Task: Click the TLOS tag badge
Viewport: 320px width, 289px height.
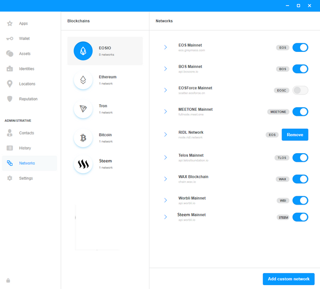Action: pyautogui.click(x=282, y=158)
